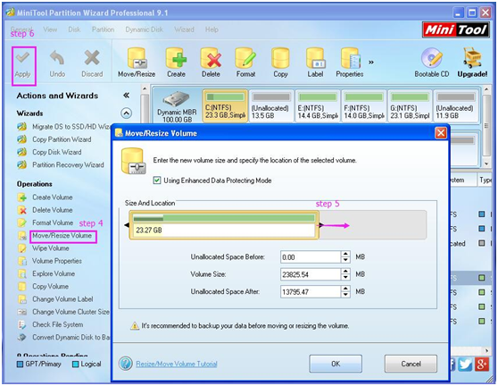
Task: Collapse the Wizards section arrow
Action: [127, 113]
